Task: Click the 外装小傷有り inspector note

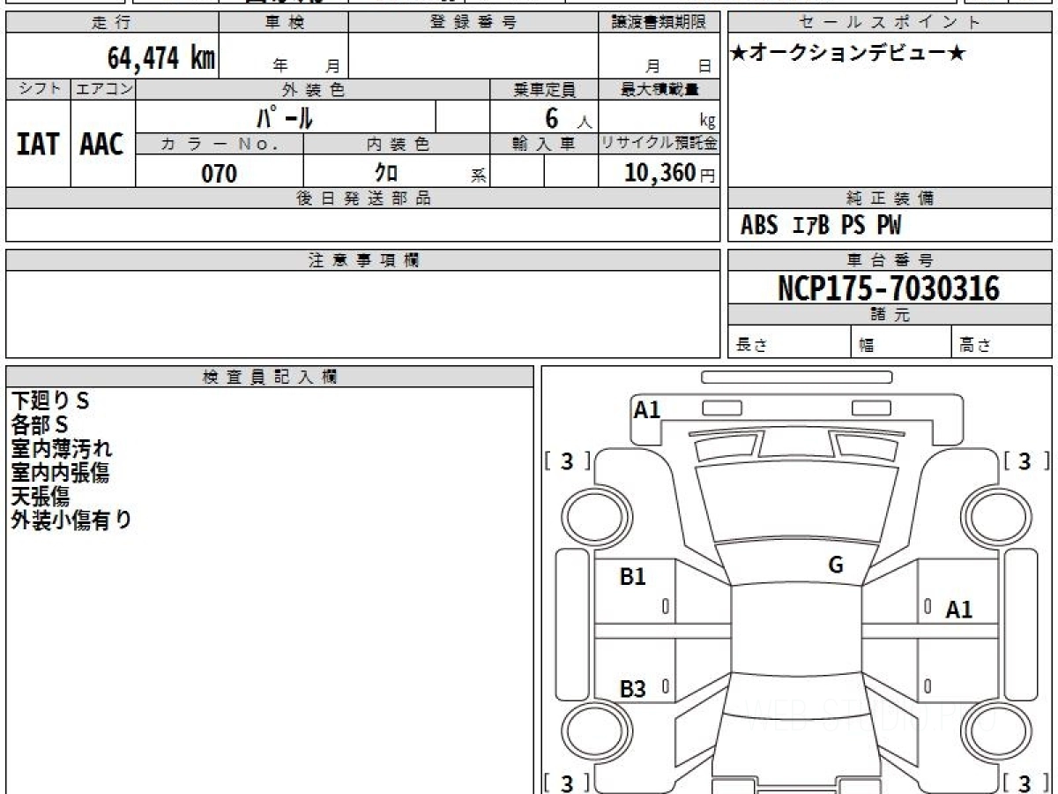Action: tap(71, 521)
